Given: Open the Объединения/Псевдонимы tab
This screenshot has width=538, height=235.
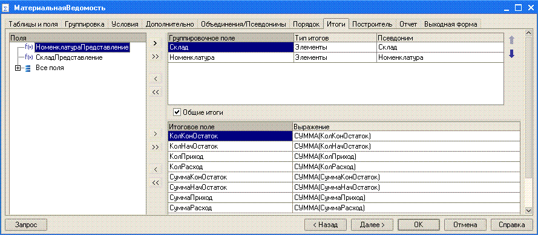Looking at the screenshot, I should click(x=244, y=24).
